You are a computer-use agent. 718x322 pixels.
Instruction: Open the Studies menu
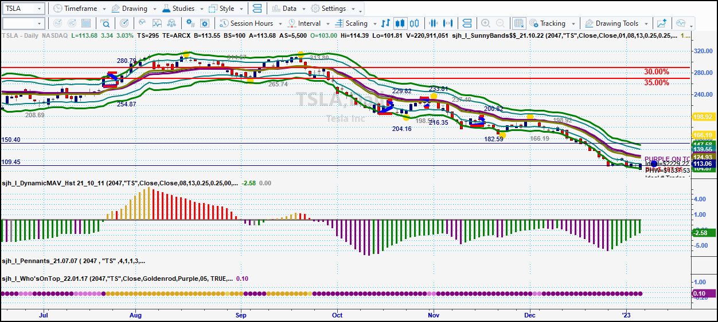click(x=182, y=9)
